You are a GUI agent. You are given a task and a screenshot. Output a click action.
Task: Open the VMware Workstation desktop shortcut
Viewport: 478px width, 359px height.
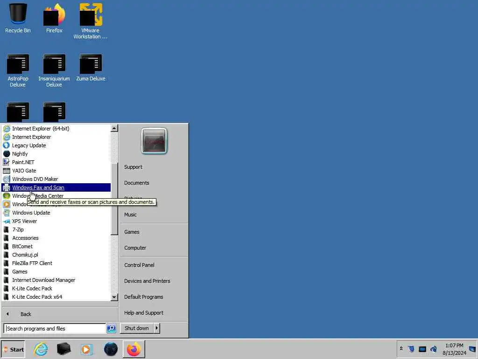[x=91, y=21]
